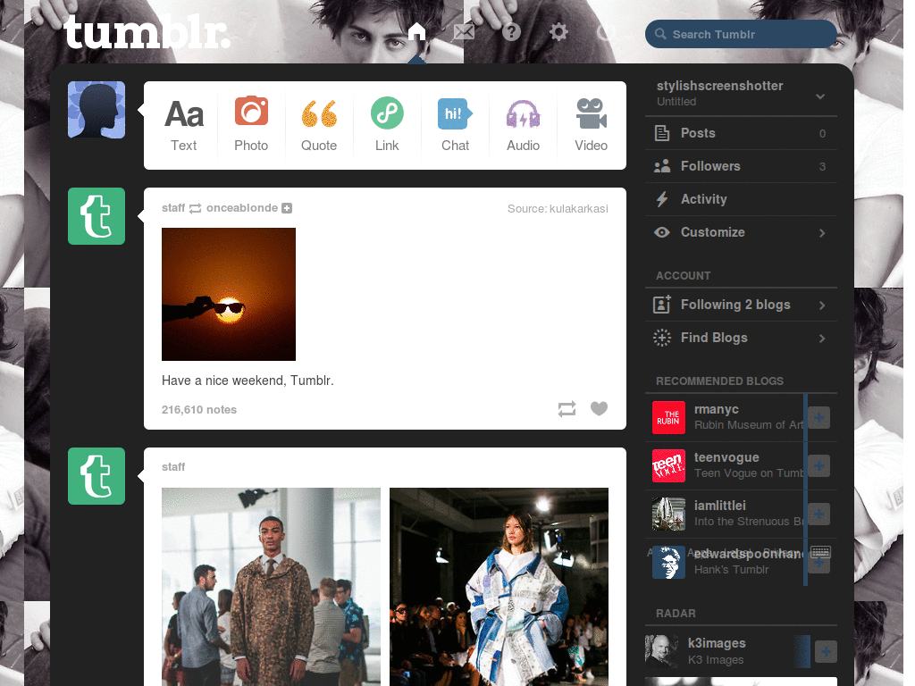Screen dimensions: 915x686
Task: Follow rmanyc with the plus button
Action: tap(818, 418)
